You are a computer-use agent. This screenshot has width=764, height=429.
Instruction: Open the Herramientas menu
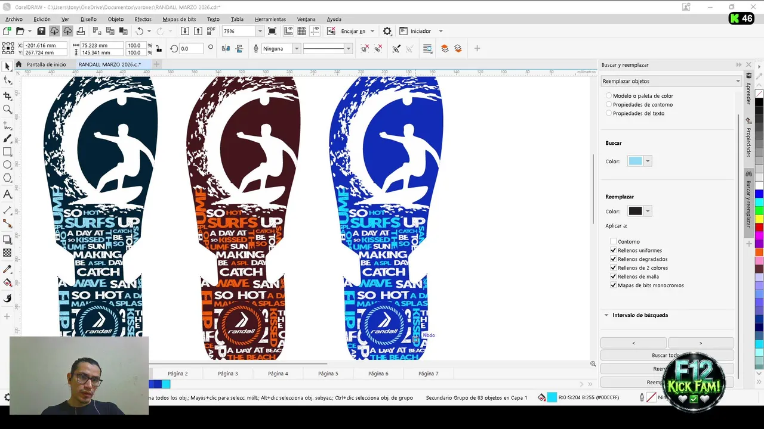[x=270, y=19]
